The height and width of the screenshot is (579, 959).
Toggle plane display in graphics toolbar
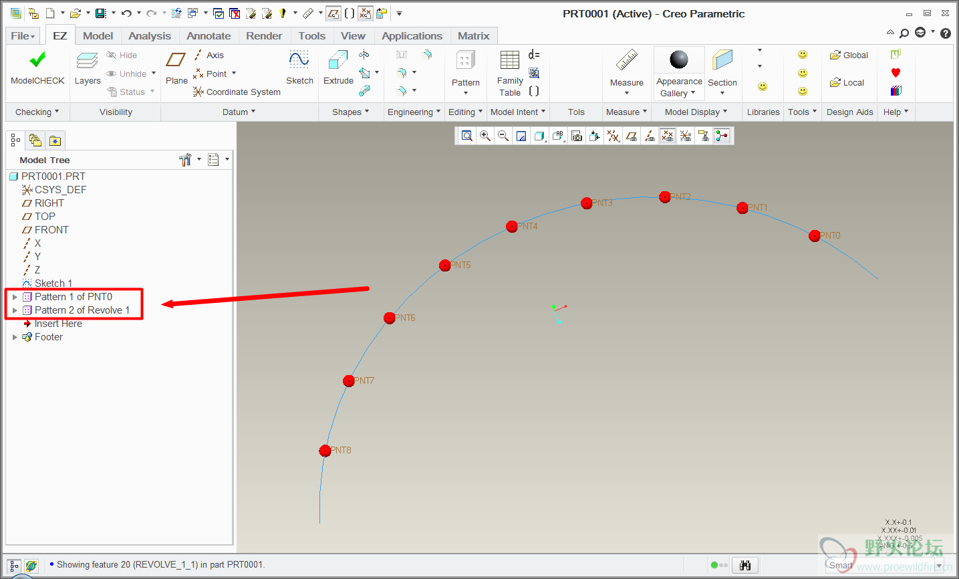tap(632, 136)
